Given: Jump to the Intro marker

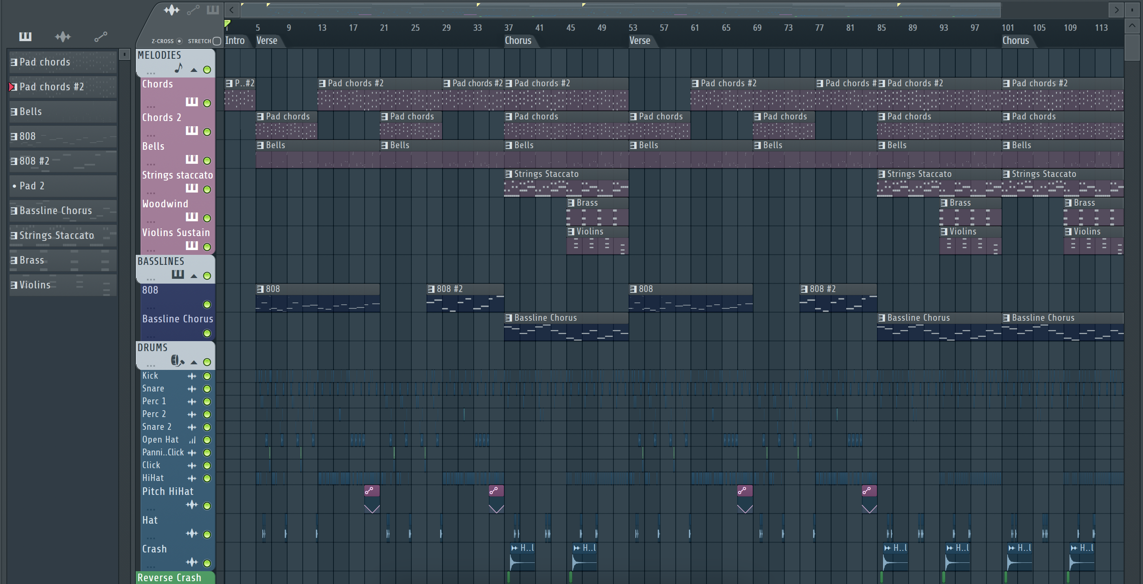Looking at the screenshot, I should coord(235,40).
